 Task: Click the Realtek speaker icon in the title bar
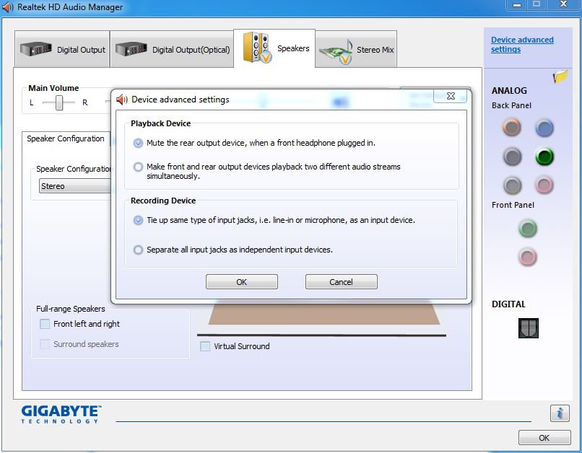click(x=7, y=7)
